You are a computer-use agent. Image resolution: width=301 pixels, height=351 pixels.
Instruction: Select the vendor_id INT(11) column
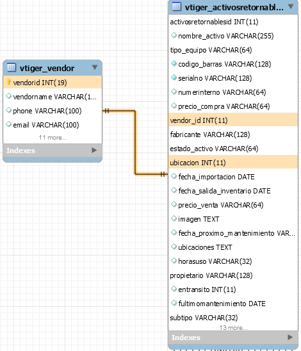coord(233,120)
